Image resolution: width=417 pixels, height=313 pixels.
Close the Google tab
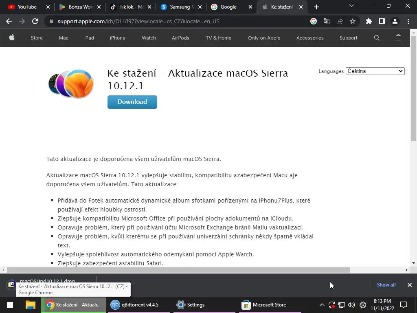pos(250,7)
